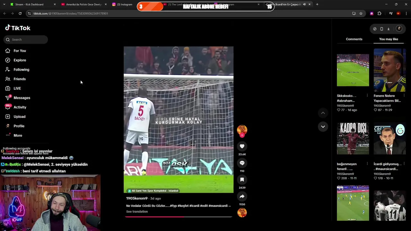
Task: Open the Fenere Nelere Yapacaklarını video thumbnail
Action: click(x=389, y=70)
